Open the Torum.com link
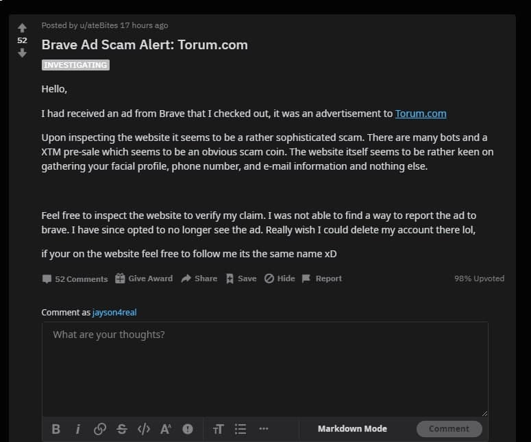This screenshot has width=531, height=442. click(421, 114)
